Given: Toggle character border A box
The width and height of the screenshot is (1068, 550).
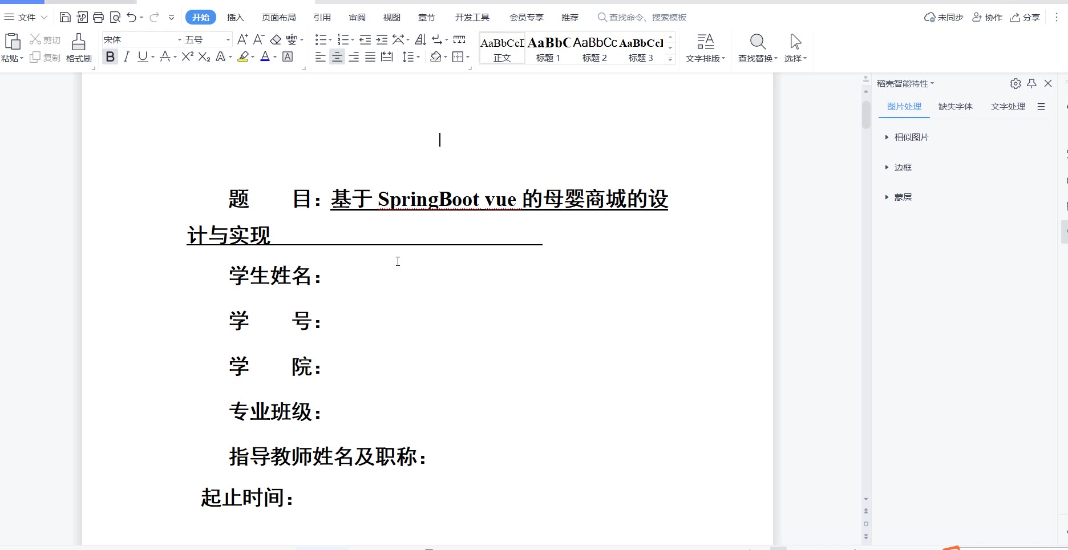Looking at the screenshot, I should (288, 56).
